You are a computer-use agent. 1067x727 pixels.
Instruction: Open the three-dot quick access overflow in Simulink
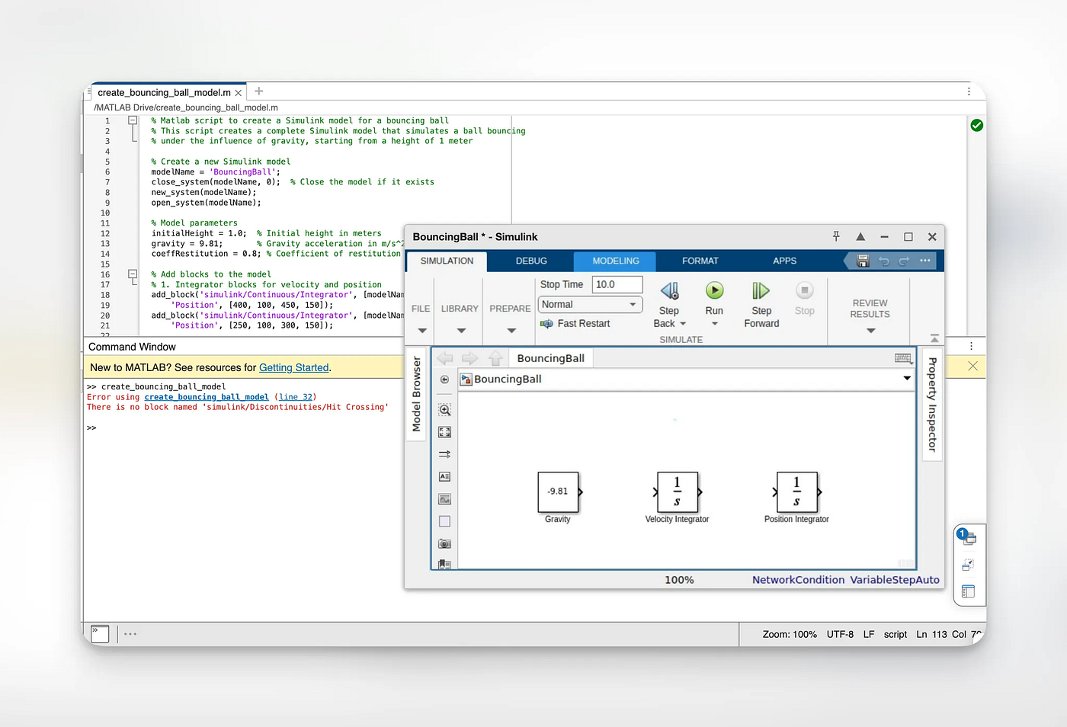[924, 261]
